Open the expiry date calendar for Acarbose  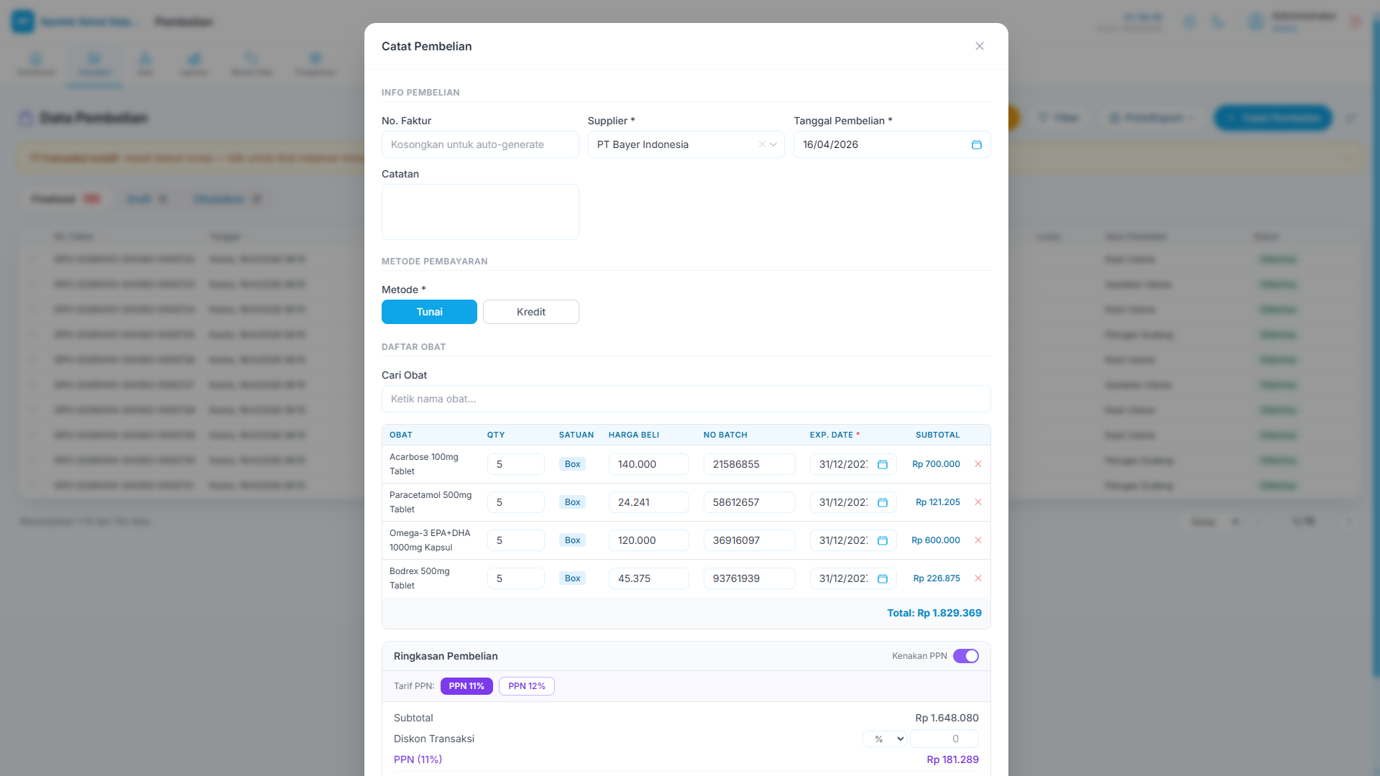pos(883,464)
